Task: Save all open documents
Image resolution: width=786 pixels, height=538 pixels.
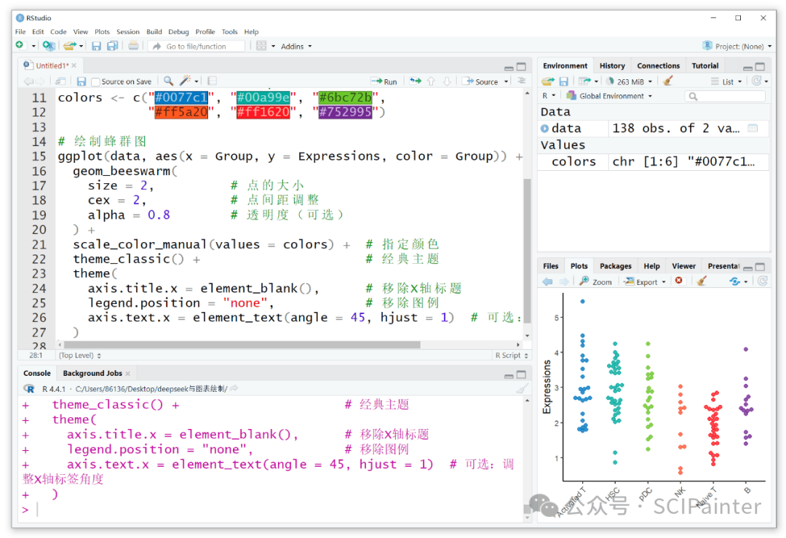Action: (x=112, y=46)
